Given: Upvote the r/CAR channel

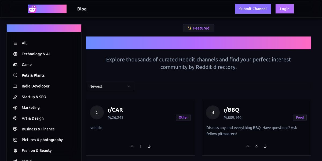Looking at the screenshot, I should [x=132, y=147].
